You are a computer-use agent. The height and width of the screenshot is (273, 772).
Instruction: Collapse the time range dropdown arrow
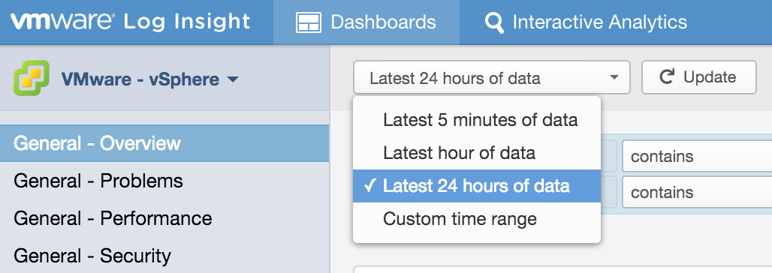(x=614, y=78)
